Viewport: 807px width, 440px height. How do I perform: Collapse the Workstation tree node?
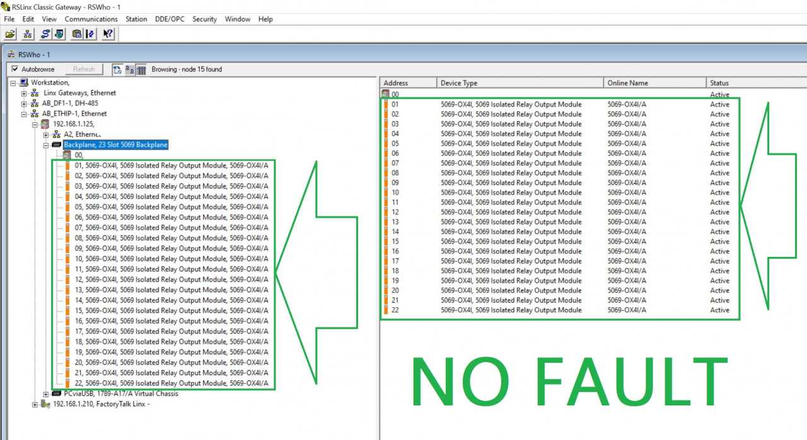[13, 83]
